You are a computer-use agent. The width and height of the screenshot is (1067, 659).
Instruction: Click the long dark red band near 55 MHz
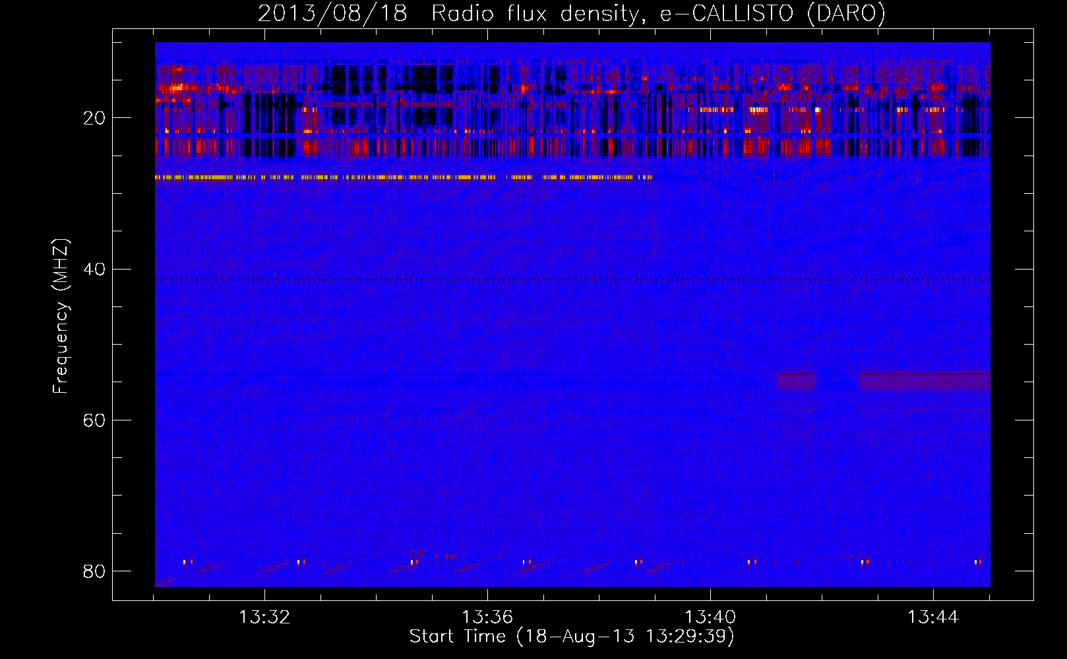925,380
